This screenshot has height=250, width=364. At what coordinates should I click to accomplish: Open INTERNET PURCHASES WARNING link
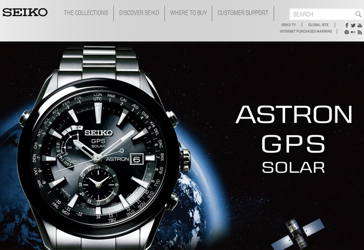point(306,31)
